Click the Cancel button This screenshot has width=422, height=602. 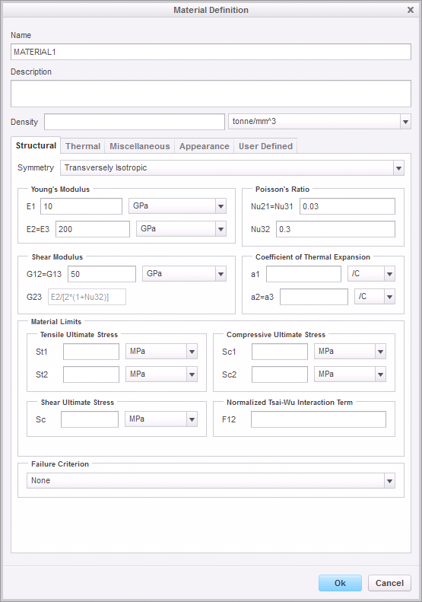tap(389, 583)
